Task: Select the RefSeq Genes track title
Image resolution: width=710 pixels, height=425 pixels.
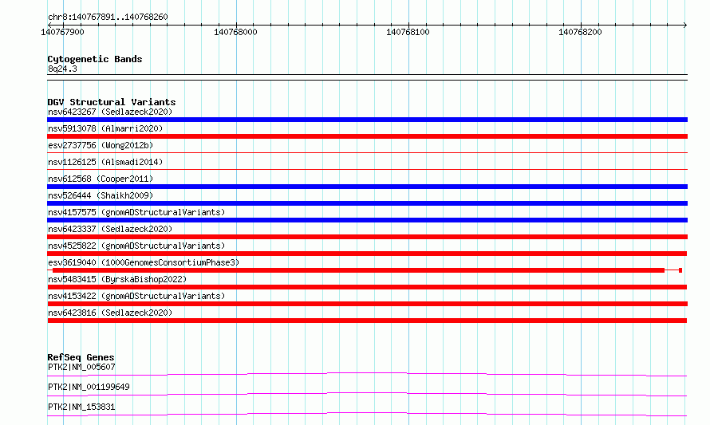Action: [81, 357]
